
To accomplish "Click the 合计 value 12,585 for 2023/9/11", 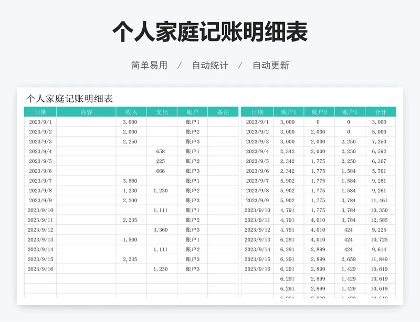I will tap(379, 220).
